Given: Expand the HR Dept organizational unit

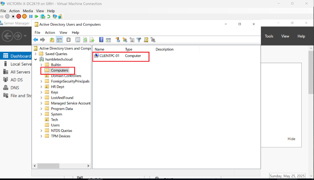Looking at the screenshot, I should click(41, 87).
